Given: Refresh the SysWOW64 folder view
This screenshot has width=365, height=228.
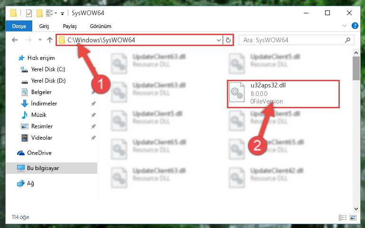Looking at the screenshot, I should [228, 40].
